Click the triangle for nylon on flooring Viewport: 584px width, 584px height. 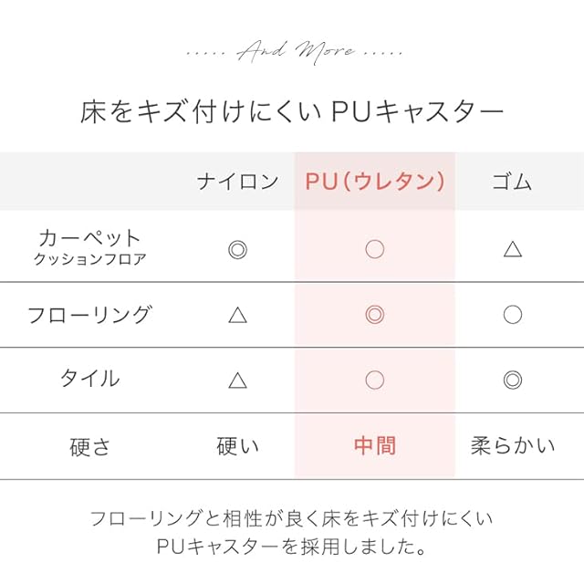click(237, 315)
